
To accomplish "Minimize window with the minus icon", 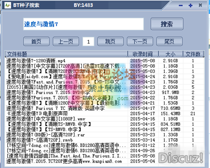I will coord(181,5).
